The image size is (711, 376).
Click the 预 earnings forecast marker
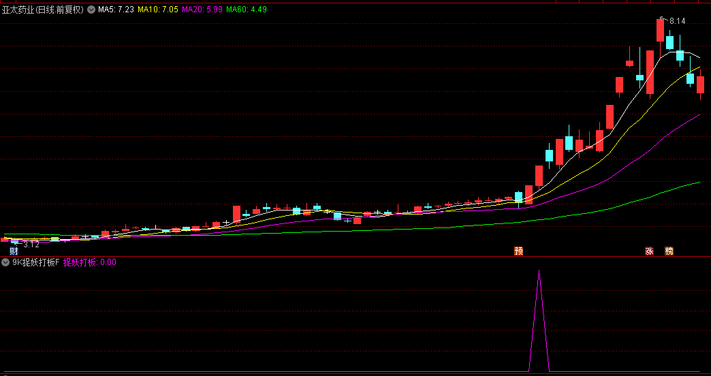[518, 251]
